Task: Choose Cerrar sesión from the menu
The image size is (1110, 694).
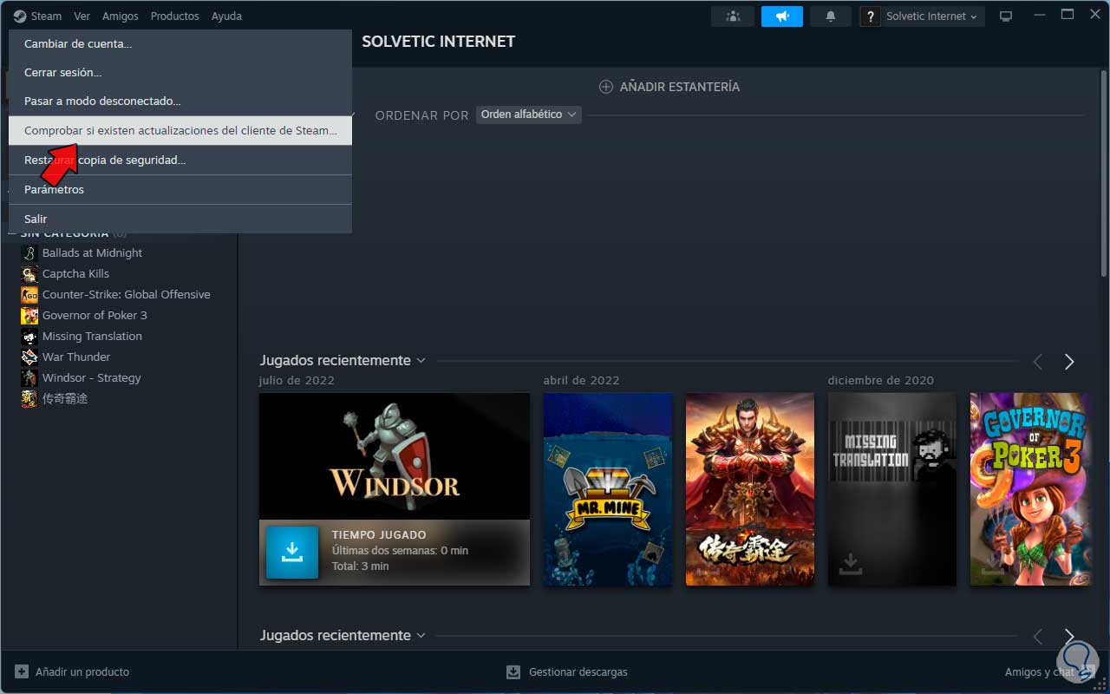Action: pos(180,72)
